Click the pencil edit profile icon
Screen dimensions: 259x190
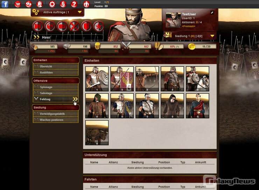[212, 13]
